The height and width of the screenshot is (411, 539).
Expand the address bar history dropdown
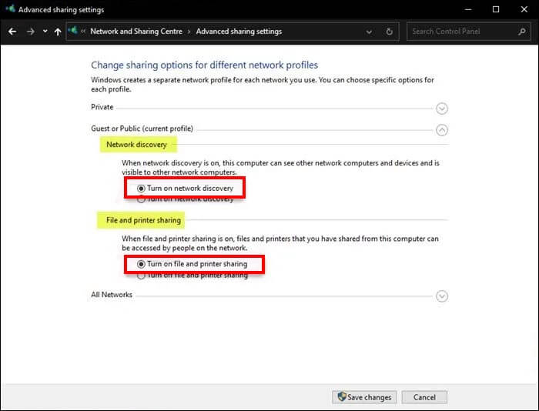(369, 32)
